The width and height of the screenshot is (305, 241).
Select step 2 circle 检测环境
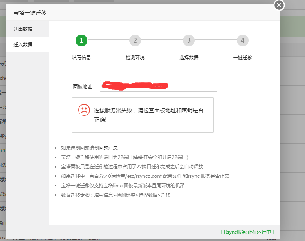click(135, 40)
